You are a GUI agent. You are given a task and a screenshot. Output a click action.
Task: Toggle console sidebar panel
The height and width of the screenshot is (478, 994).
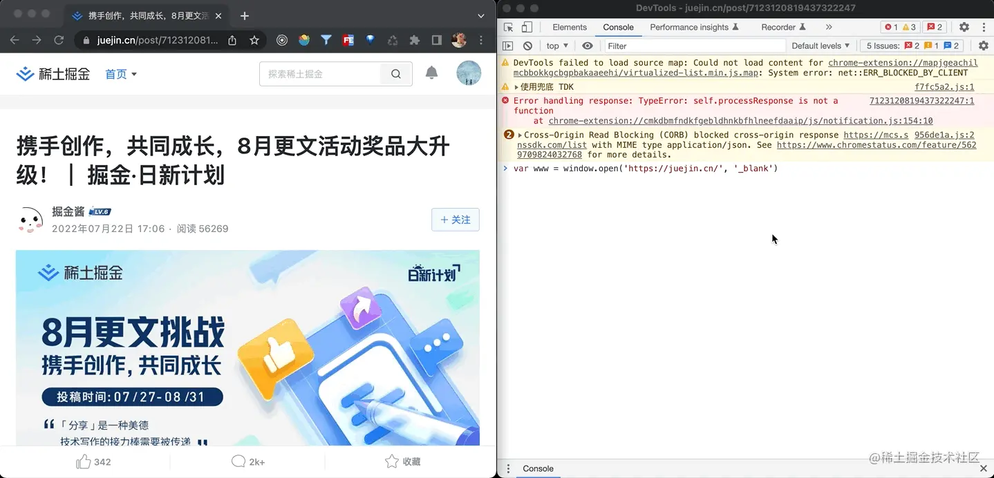click(x=508, y=46)
